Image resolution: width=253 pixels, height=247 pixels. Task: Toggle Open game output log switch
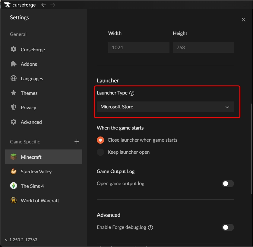point(228,184)
